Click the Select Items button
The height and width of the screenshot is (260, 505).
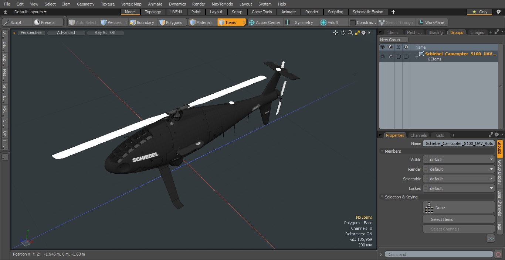pos(458,219)
